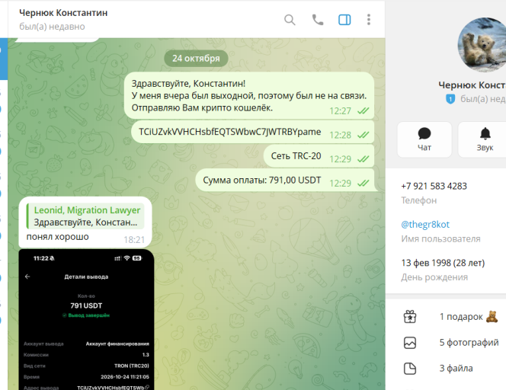Image resolution: width=506 pixels, height=390 pixels.
Task: Click the Здравствуйте, Константин greeting message
Action: [x=248, y=95]
